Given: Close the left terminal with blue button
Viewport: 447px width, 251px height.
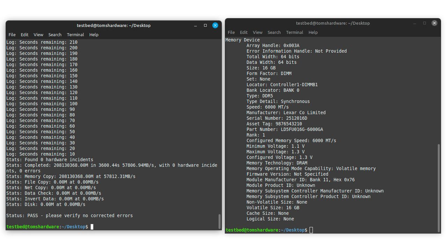Looking at the screenshot, I should (215, 25).
